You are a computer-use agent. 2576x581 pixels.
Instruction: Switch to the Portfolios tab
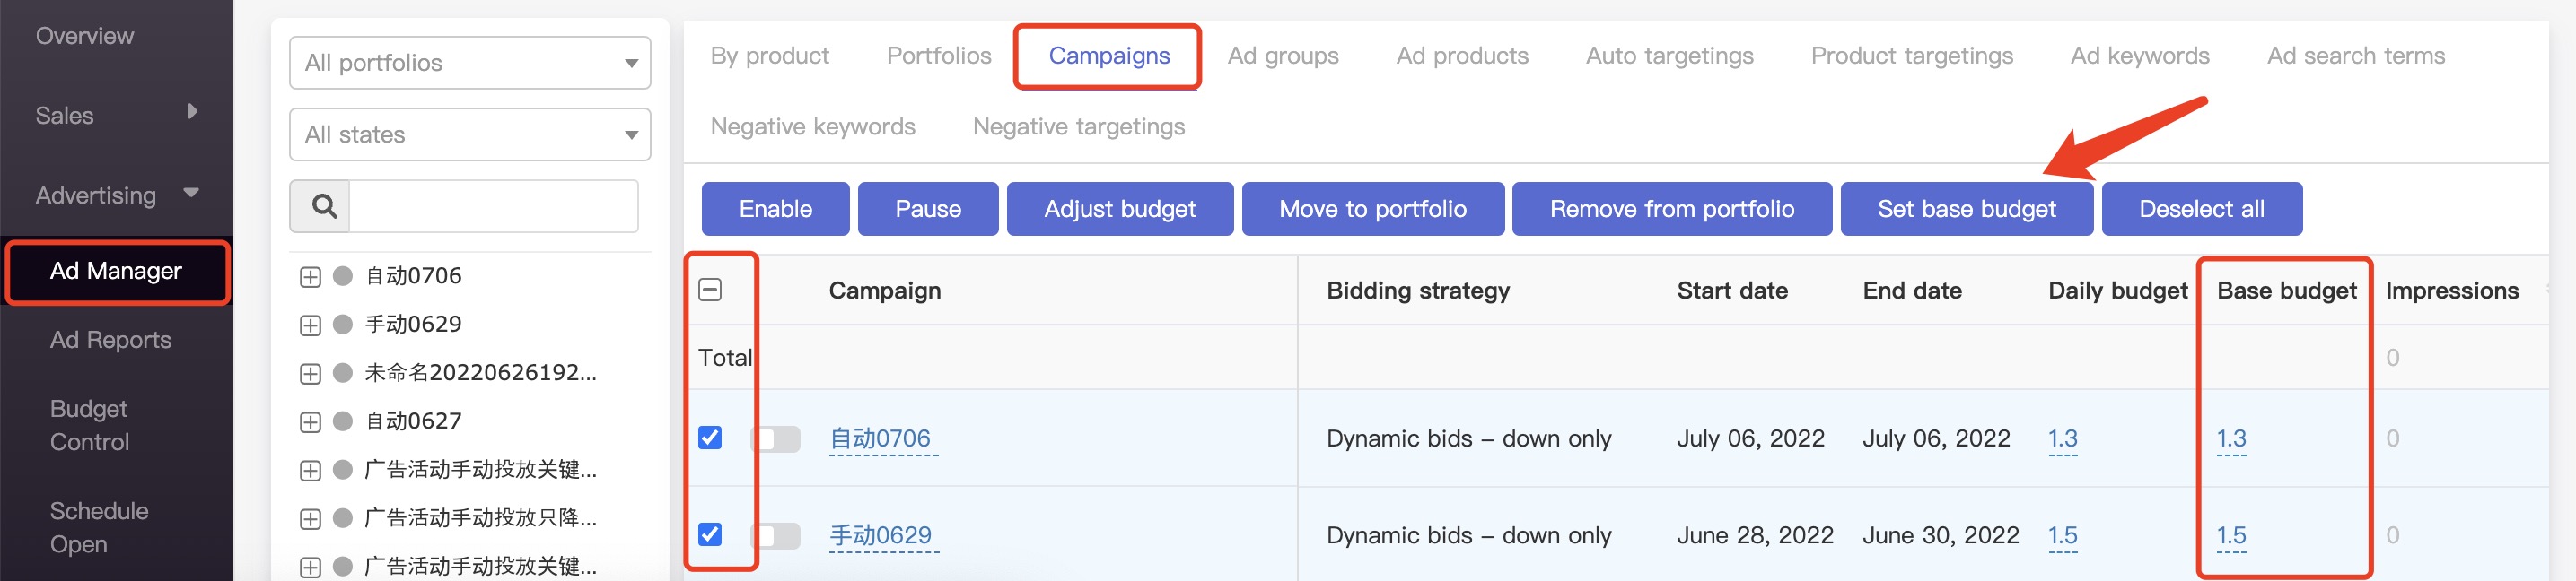click(939, 56)
